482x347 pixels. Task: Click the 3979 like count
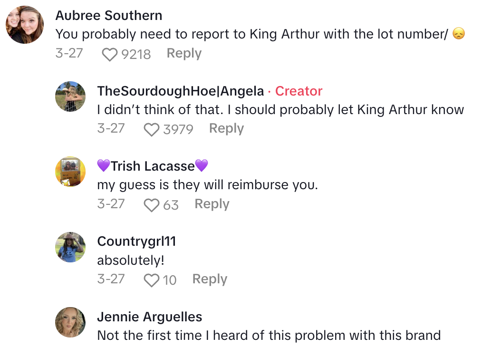178,129
